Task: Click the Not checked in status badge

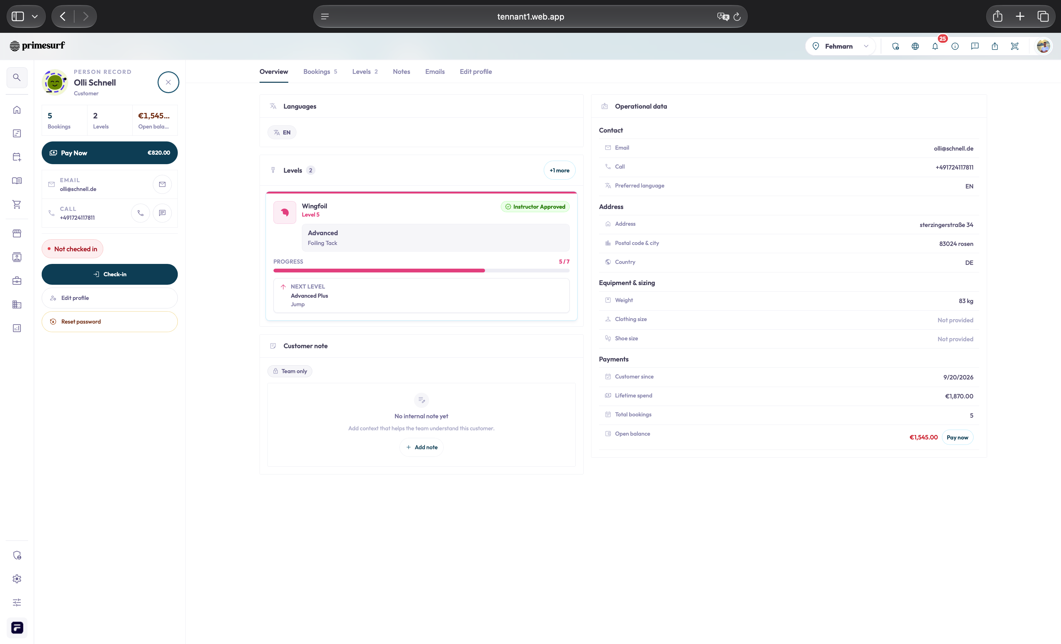Action: point(72,249)
